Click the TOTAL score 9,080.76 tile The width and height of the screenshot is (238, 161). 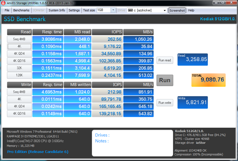(209, 80)
